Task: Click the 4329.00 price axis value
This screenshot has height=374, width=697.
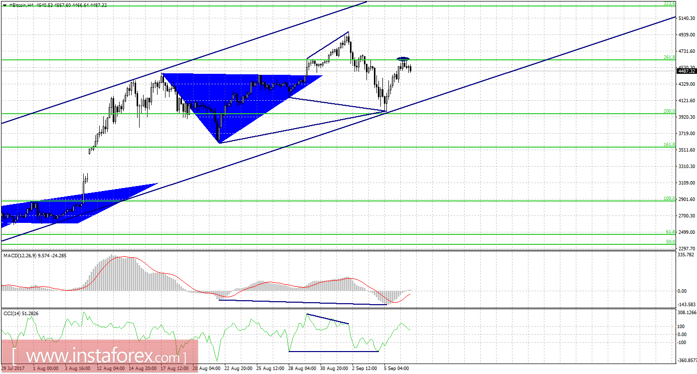Action: tap(687, 84)
